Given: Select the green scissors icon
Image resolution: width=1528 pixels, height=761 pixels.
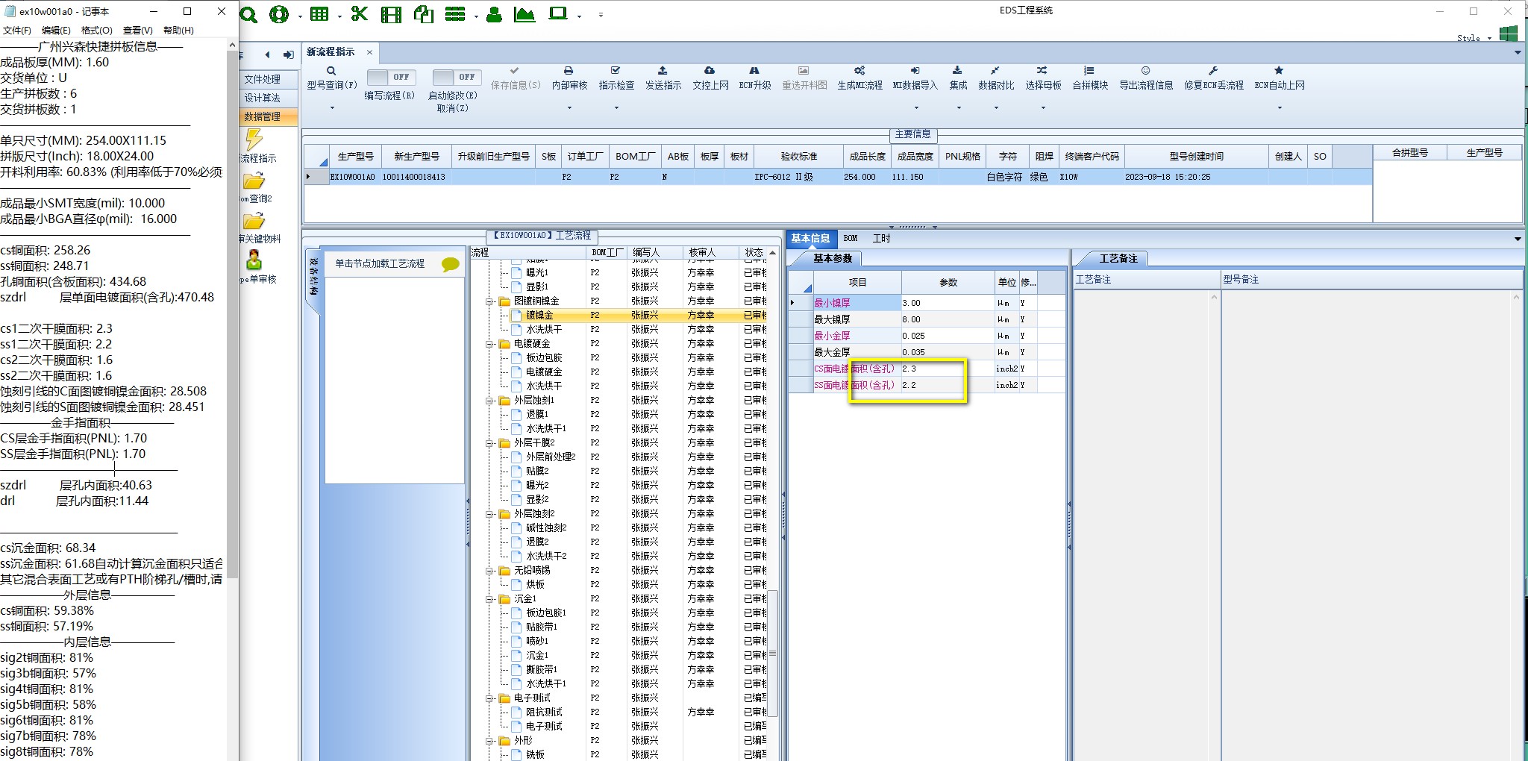Looking at the screenshot, I should [x=360, y=14].
